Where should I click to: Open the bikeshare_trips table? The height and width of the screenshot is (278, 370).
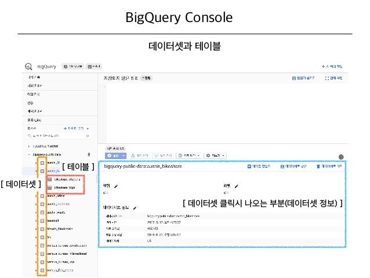64,187
